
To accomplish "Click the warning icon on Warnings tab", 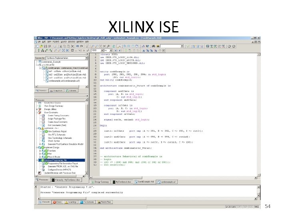I will [66, 202].
